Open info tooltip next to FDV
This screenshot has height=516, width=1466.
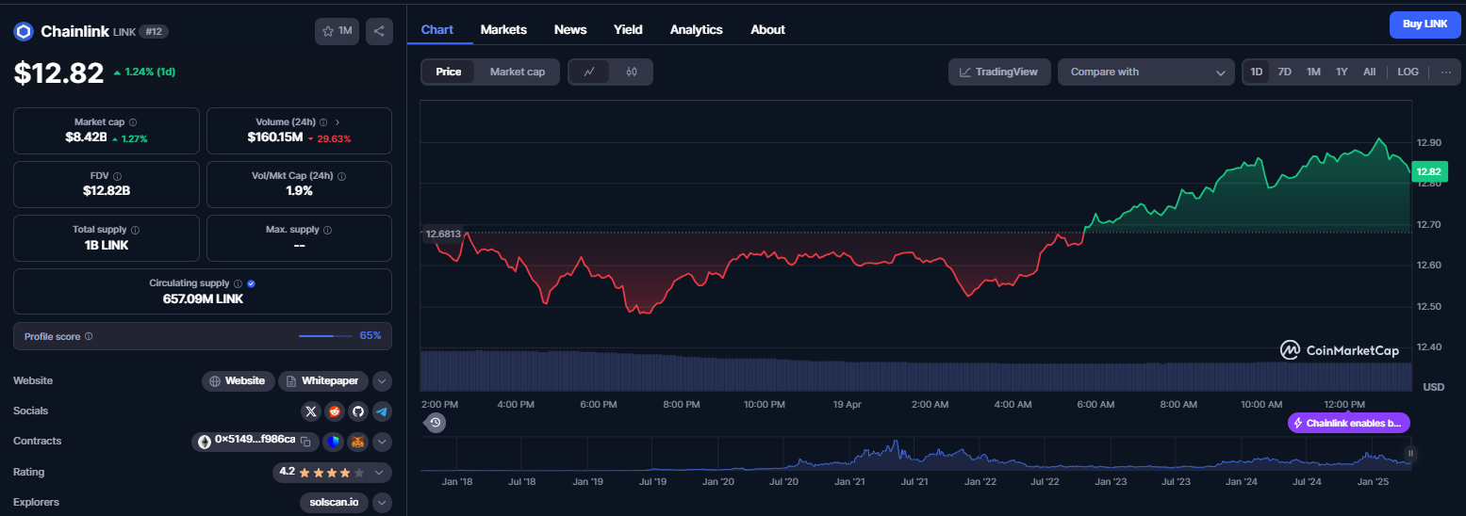coord(116,176)
